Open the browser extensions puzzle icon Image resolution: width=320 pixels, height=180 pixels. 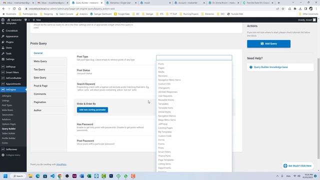pos(295,9)
